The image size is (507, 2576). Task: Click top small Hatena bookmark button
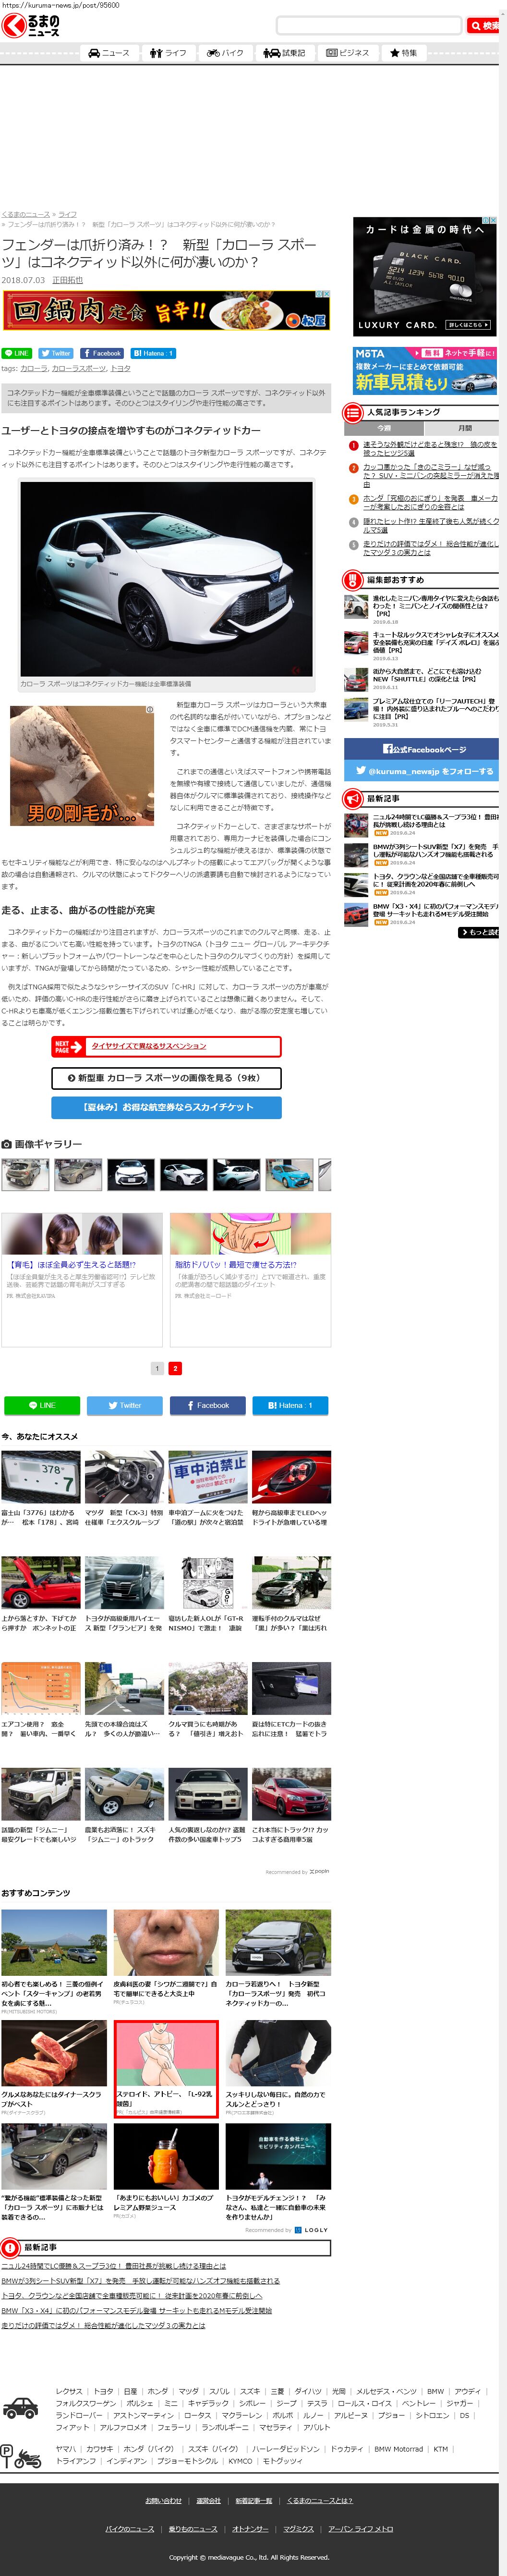point(153,353)
